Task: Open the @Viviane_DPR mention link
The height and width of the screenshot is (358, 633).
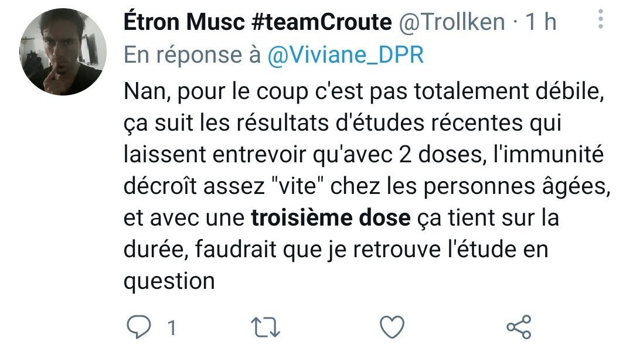Action: click(x=346, y=55)
